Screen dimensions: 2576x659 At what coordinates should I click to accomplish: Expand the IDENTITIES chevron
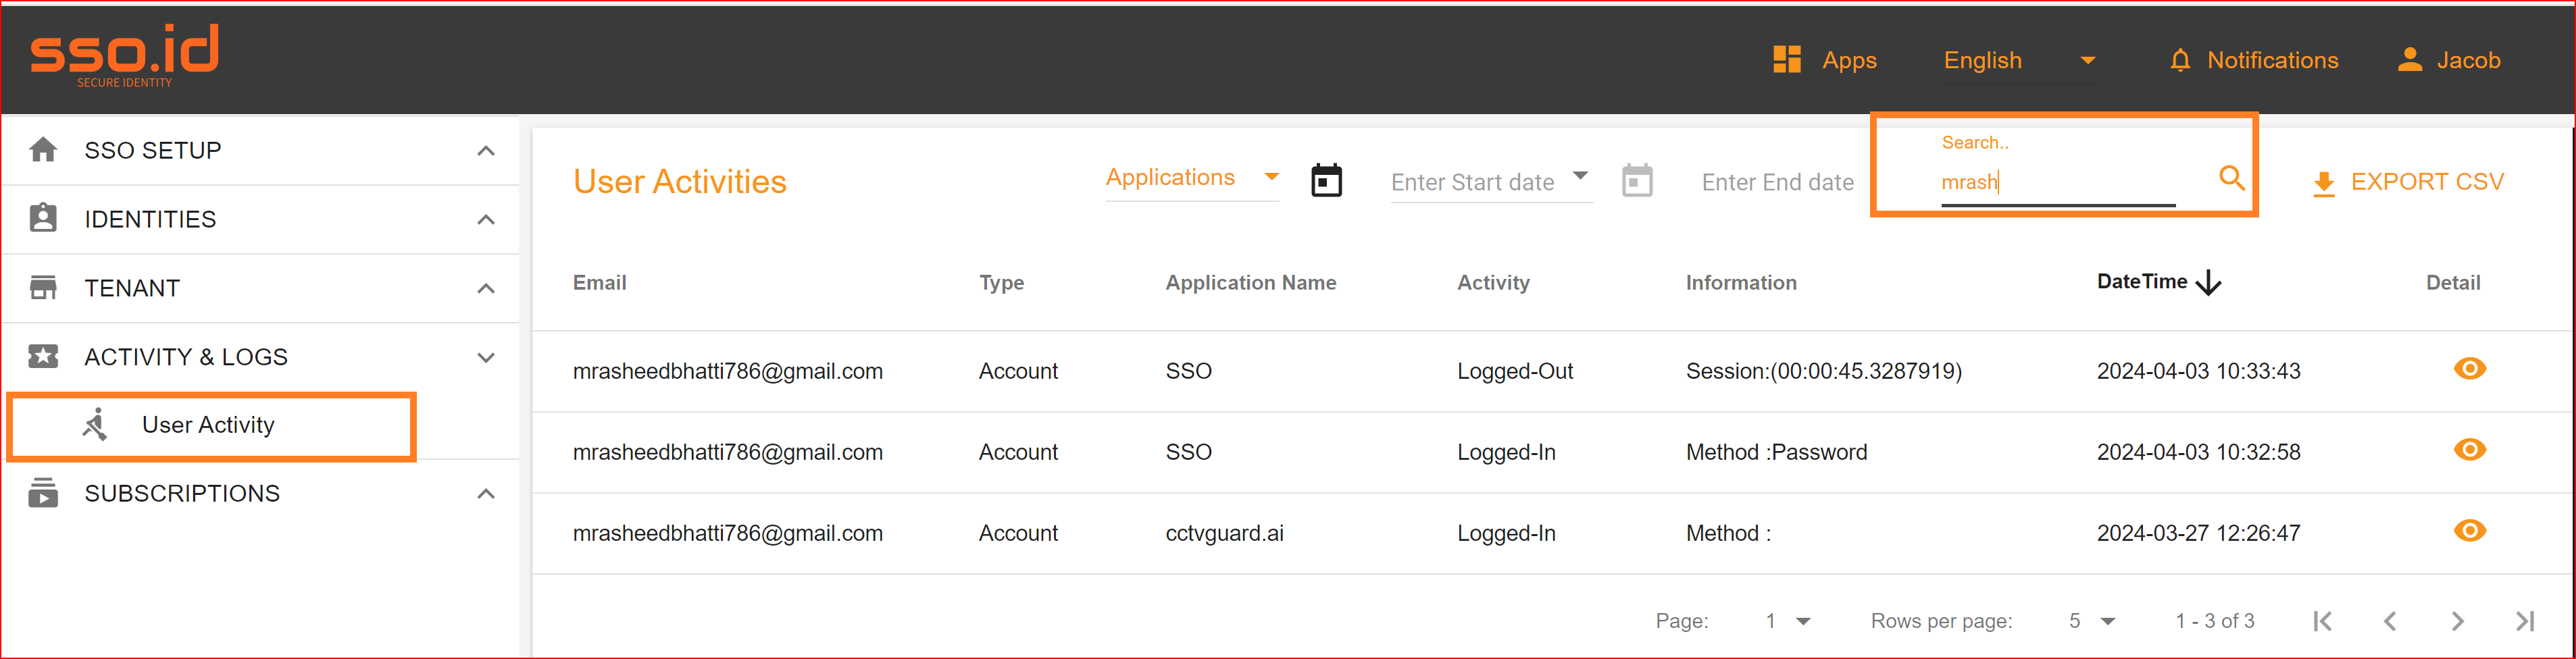coord(486,220)
